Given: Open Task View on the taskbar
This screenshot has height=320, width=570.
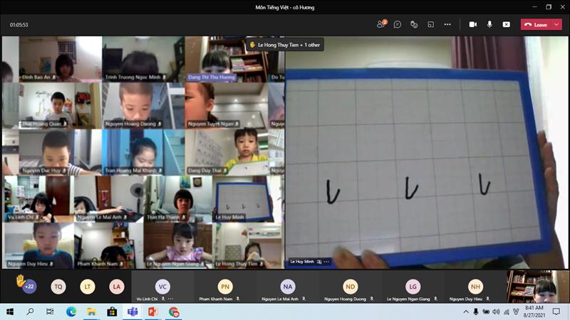Looking at the screenshot, I should coord(50,311).
